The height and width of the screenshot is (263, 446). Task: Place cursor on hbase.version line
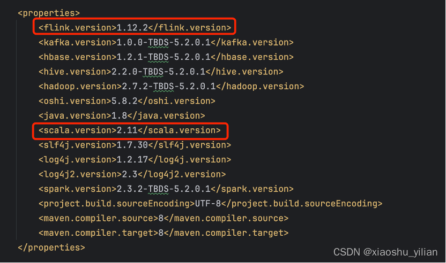point(166,57)
